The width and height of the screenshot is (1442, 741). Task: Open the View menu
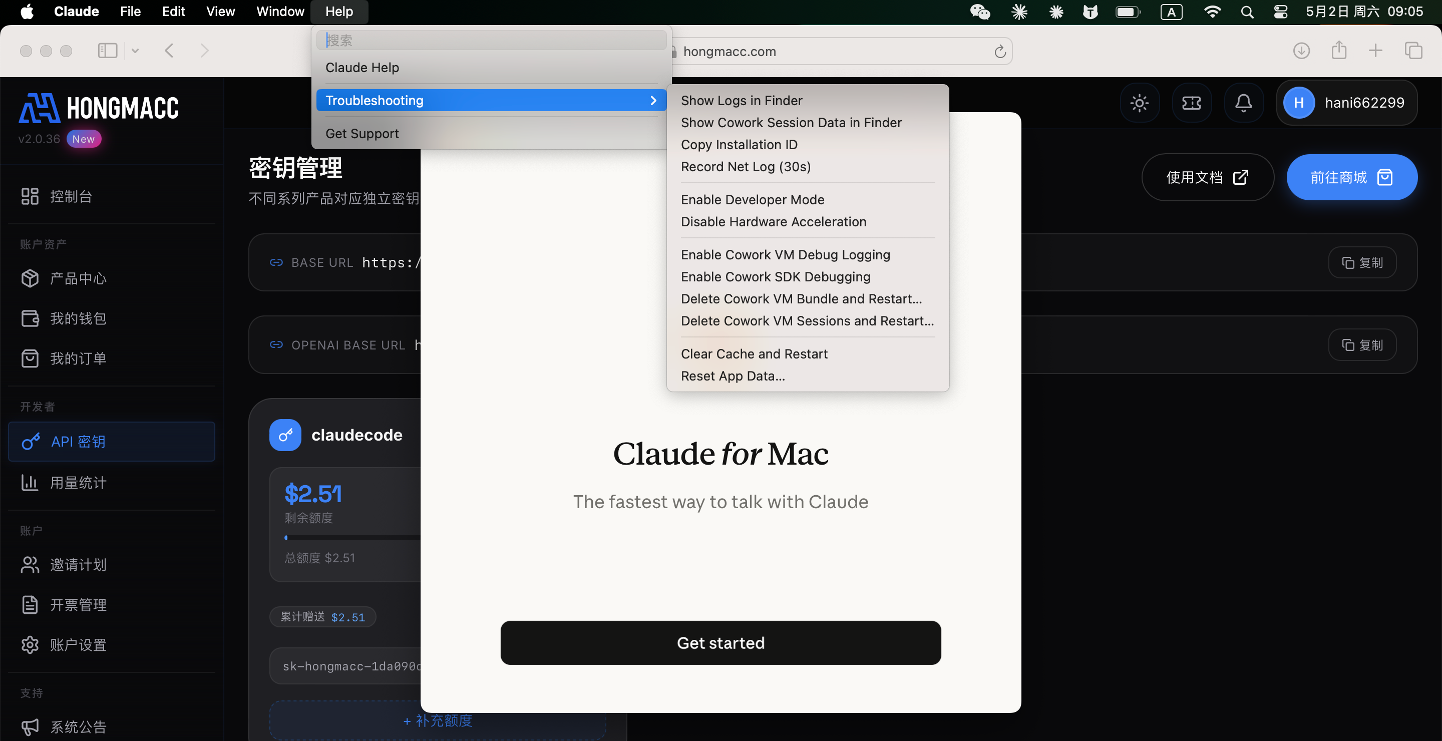point(220,12)
